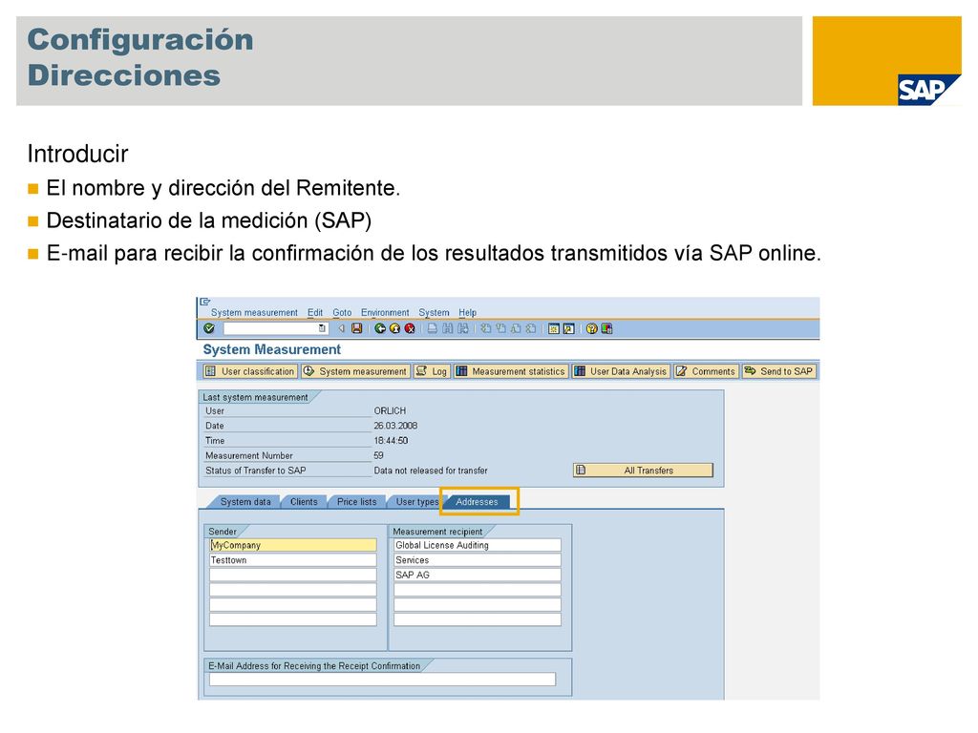Open the Edit menu
This screenshot has height=733, width=978.
point(315,312)
